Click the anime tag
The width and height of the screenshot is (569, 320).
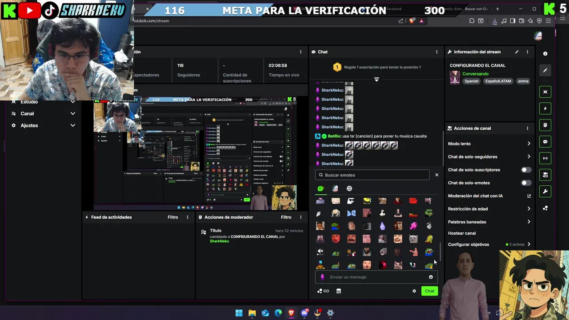coord(523,81)
